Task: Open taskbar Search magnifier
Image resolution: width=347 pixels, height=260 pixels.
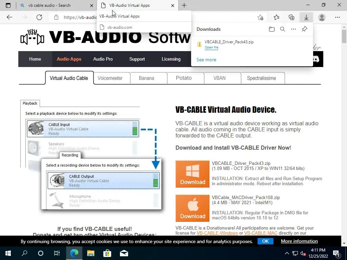Action: pyautogui.click(x=24, y=253)
